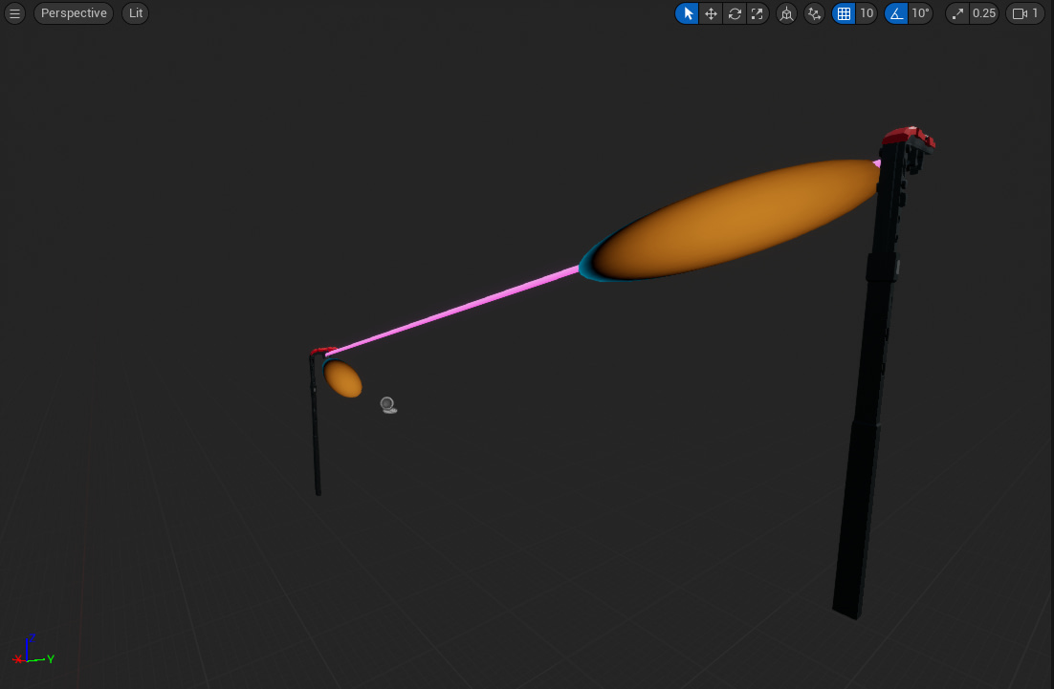The height and width of the screenshot is (689, 1054).
Task: Select the Rotate tool
Action: pyautogui.click(x=735, y=13)
